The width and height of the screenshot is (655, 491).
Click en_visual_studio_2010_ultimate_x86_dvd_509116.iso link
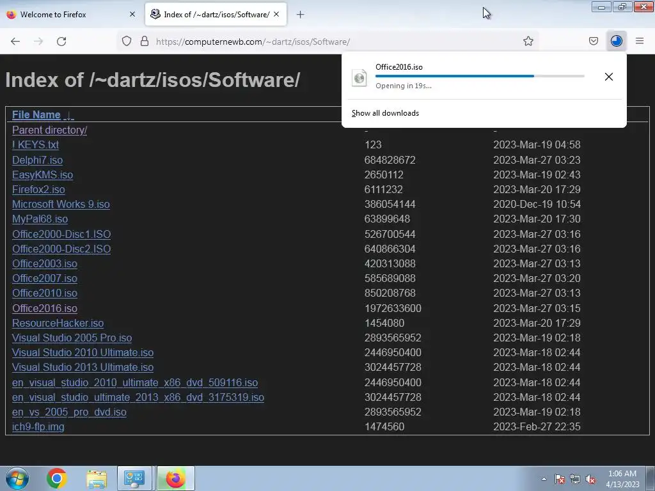click(135, 383)
